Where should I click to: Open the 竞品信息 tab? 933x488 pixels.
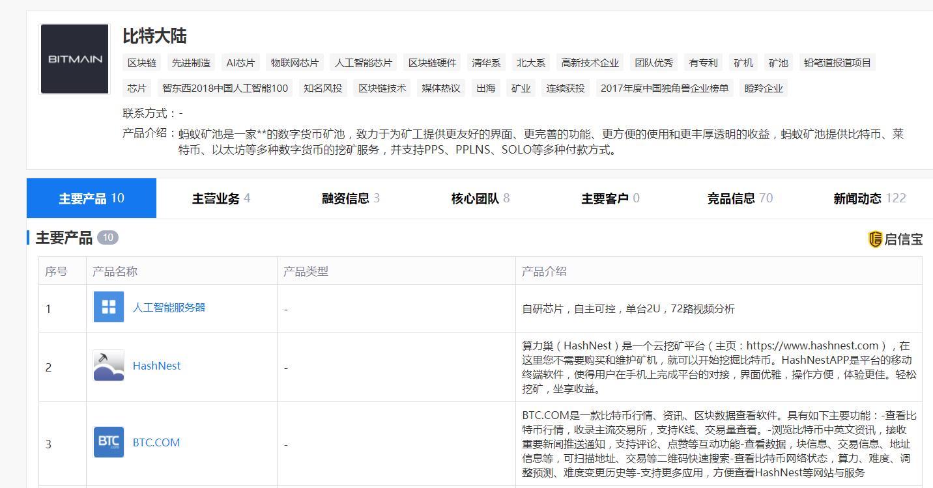(x=739, y=198)
